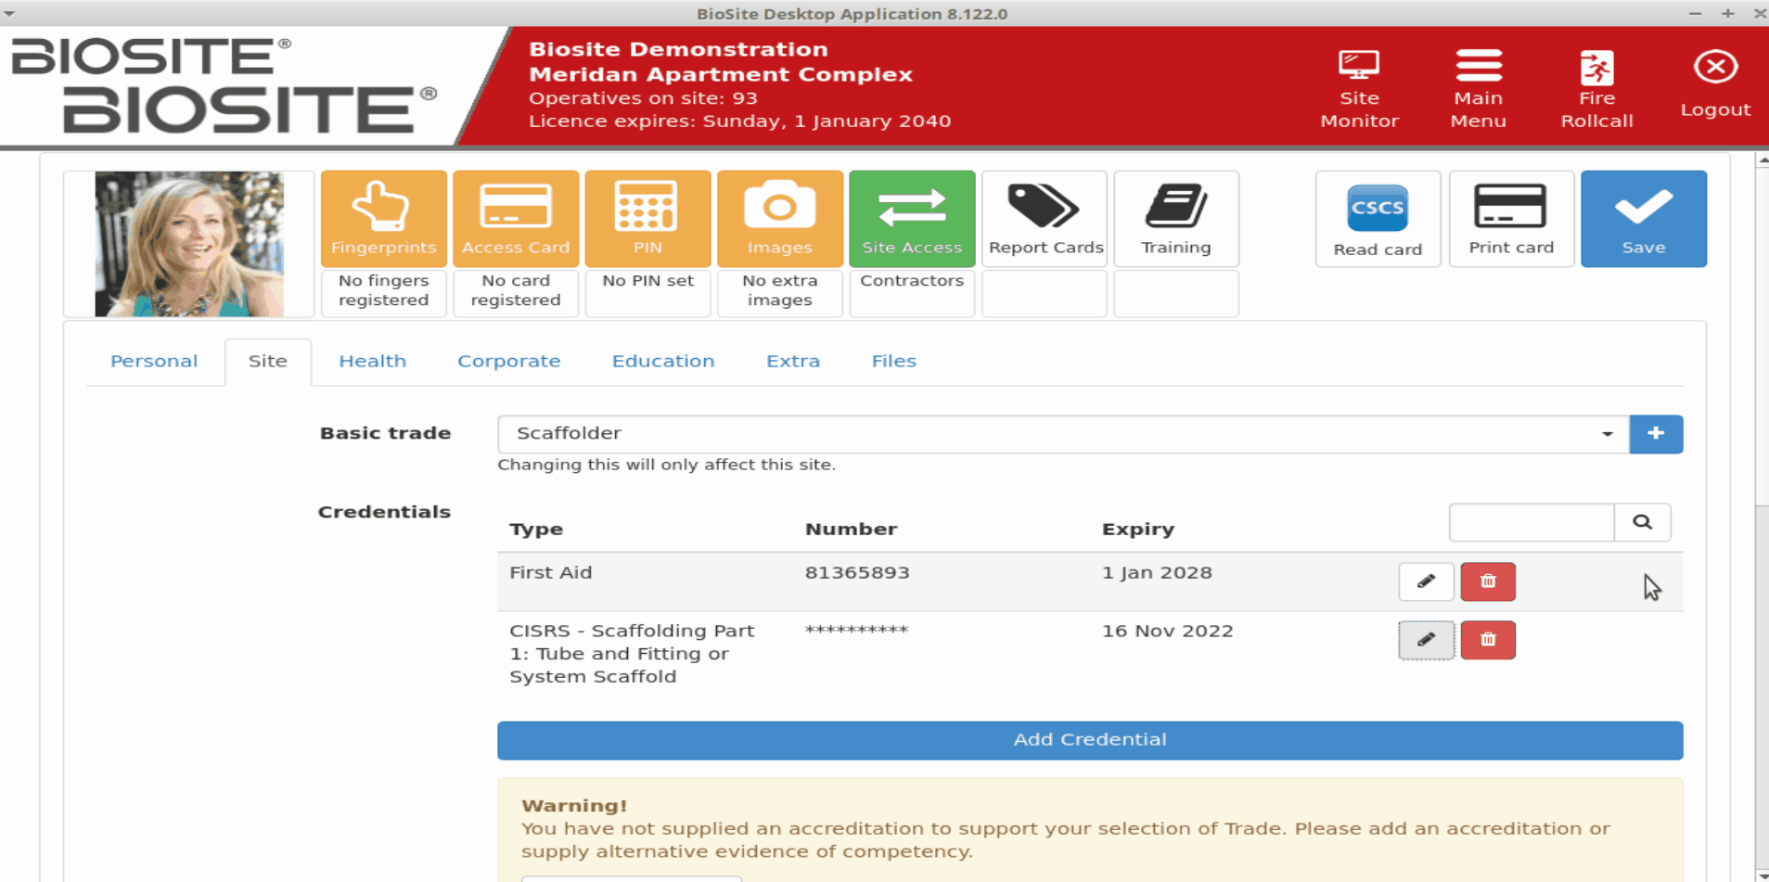Switch to the Health tab
The height and width of the screenshot is (882, 1769).
(x=372, y=362)
